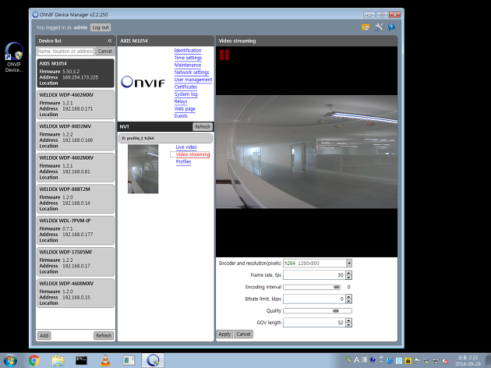Viewport: 491px width, 368px height.
Task: Click the blue help tray icon
Action: (373, 359)
